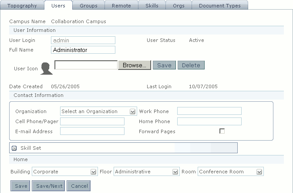Open the Groups tab
The width and height of the screenshot is (293, 193).
(88, 5)
